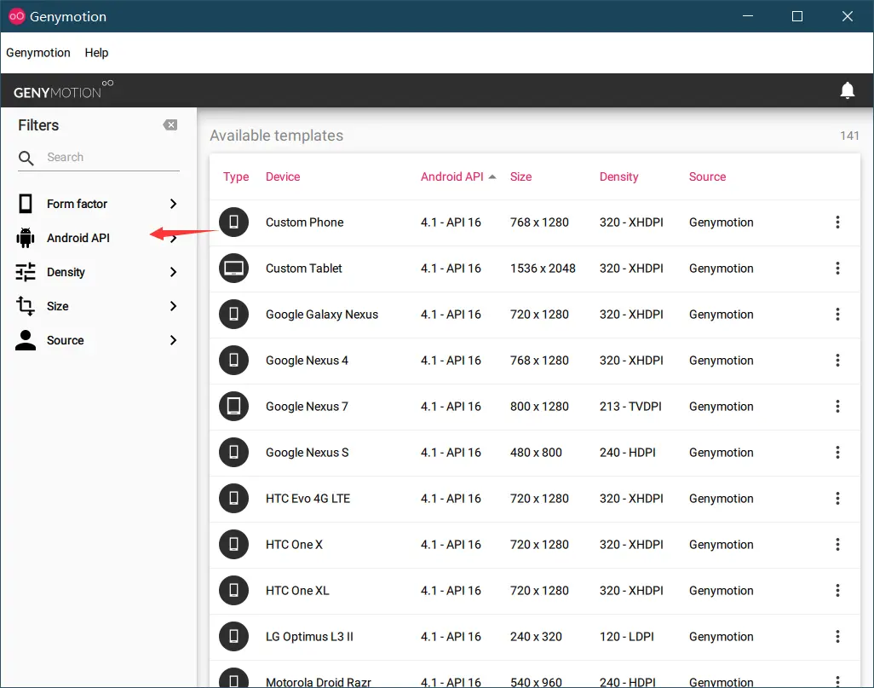This screenshot has width=874, height=688.
Task: Click the 1536 x 2048 size cell
Action: [x=543, y=269]
